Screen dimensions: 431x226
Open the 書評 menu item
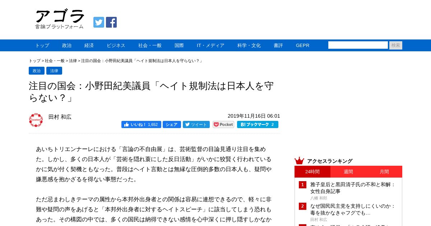pyautogui.click(x=278, y=46)
